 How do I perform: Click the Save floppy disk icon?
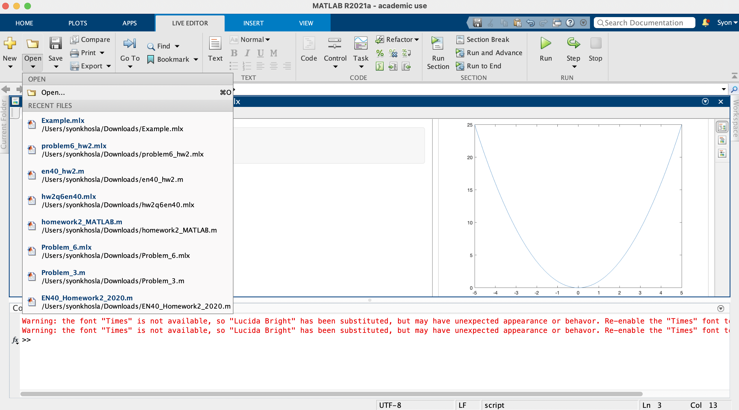coord(55,44)
